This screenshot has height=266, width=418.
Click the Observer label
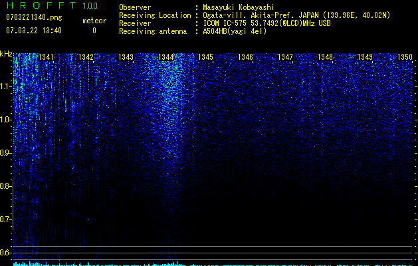[135, 7]
